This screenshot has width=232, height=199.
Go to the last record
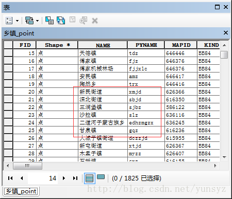click(x=75, y=178)
